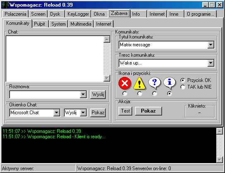225x173 pixels.
Task: Click the Matrix application icon in title bar
Action: [5, 5]
